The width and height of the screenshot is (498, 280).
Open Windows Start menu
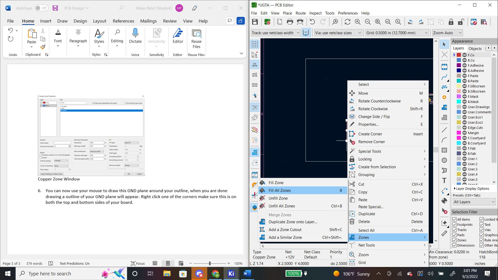click(x=8, y=274)
